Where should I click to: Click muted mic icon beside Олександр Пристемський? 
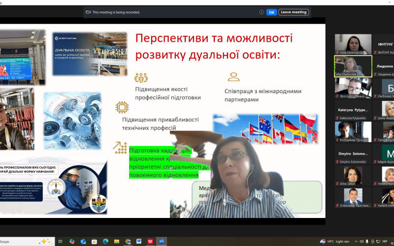pos(337,206)
